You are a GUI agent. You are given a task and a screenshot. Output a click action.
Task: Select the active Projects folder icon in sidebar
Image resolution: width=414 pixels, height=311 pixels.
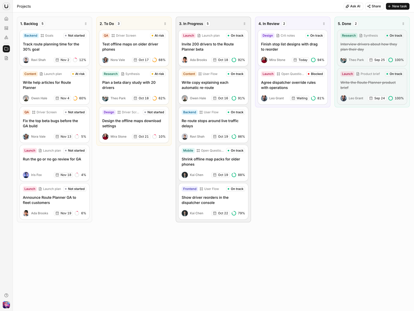point(6,49)
